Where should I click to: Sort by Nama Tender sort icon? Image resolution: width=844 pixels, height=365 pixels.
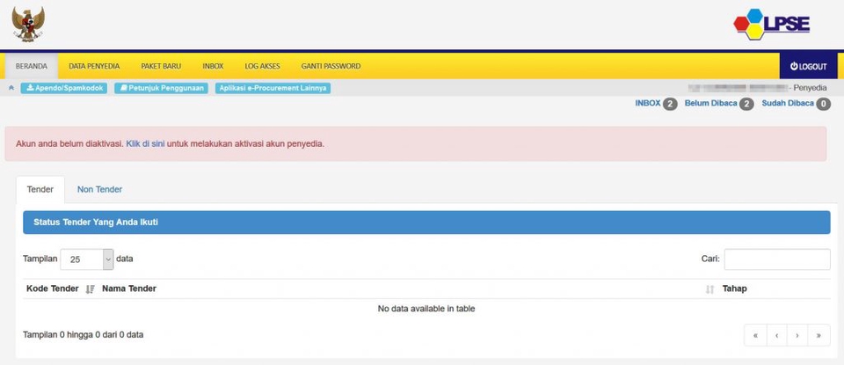click(709, 289)
